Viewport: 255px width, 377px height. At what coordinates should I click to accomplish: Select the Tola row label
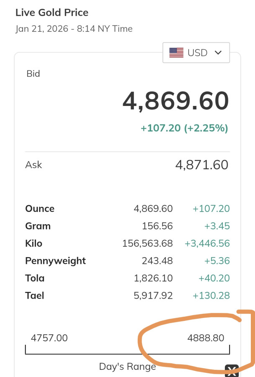tap(35, 278)
